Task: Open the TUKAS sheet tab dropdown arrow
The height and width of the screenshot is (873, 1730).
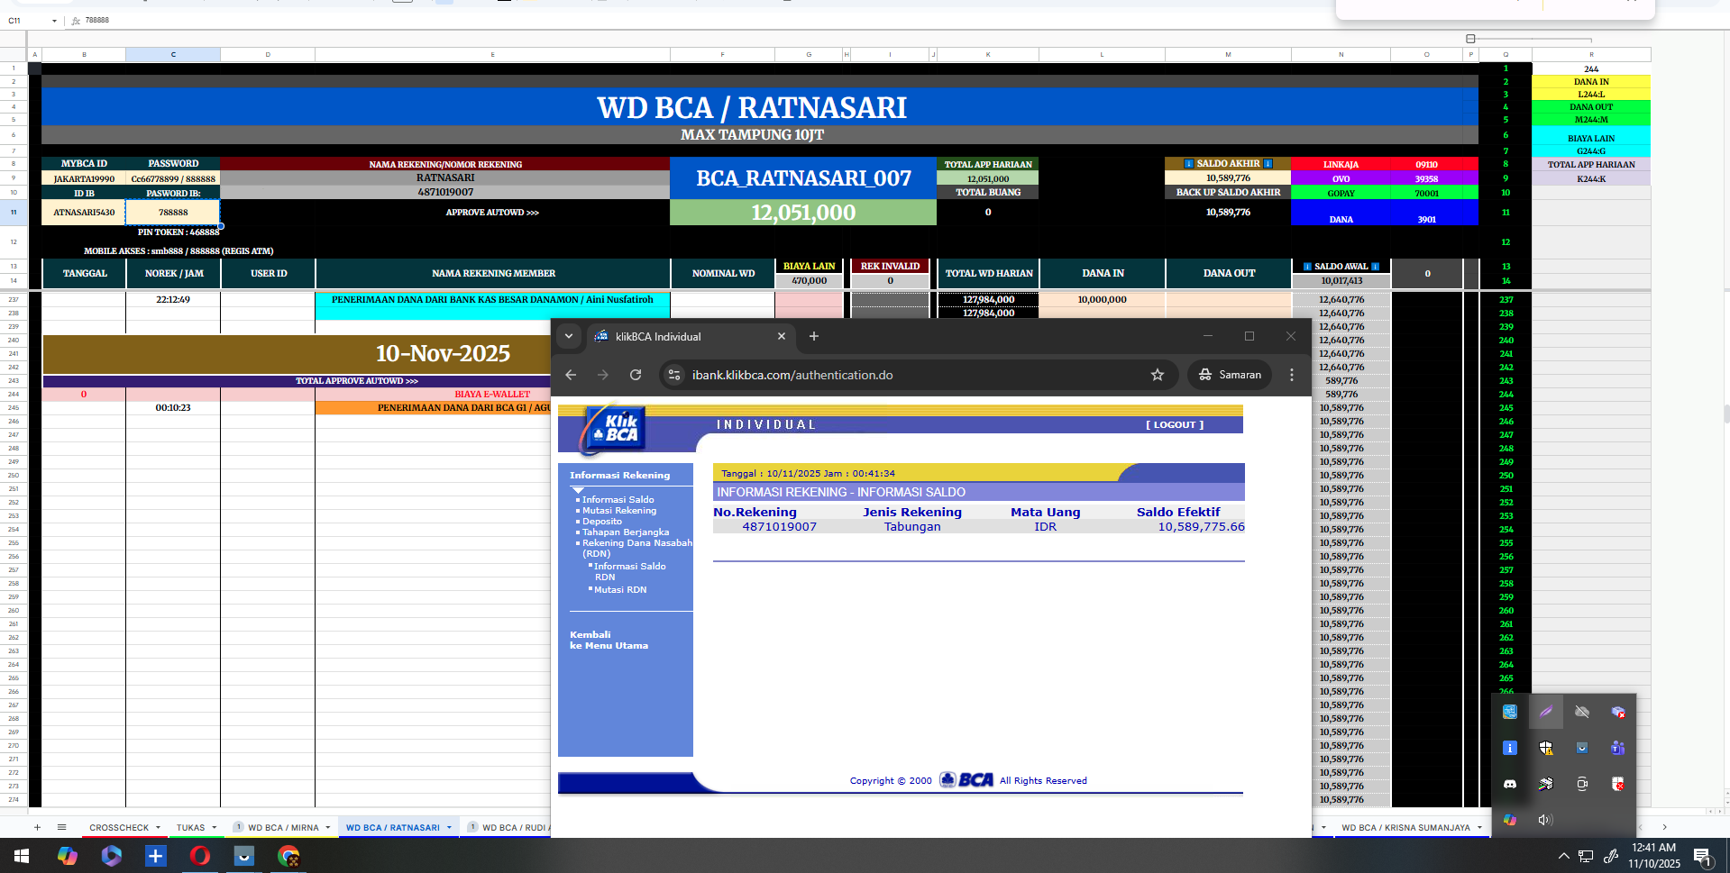Action: coord(215,827)
